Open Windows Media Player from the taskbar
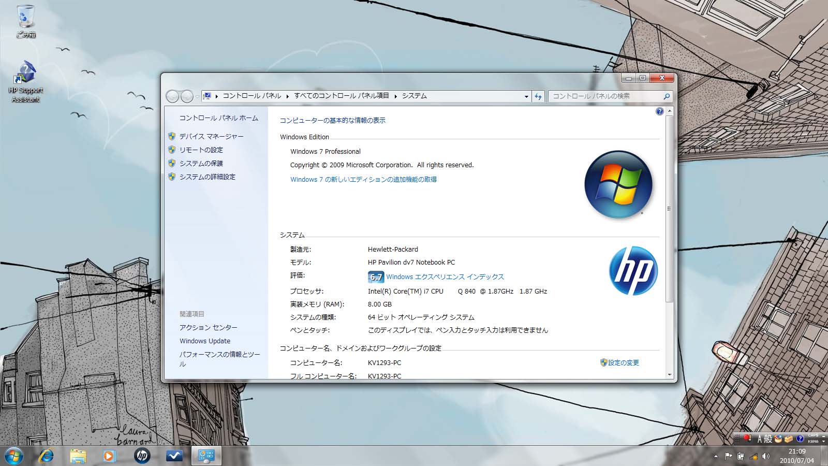Screen dimensions: 828x466 click(109, 456)
